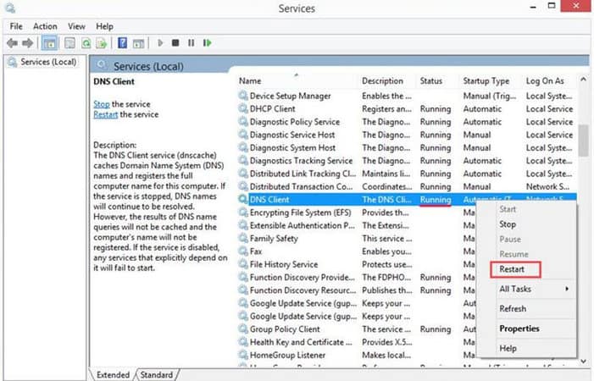The height and width of the screenshot is (381, 594).
Task: Open the Action menu
Action: 45,26
